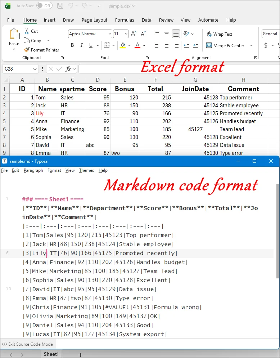Click the Copy button

33,41
